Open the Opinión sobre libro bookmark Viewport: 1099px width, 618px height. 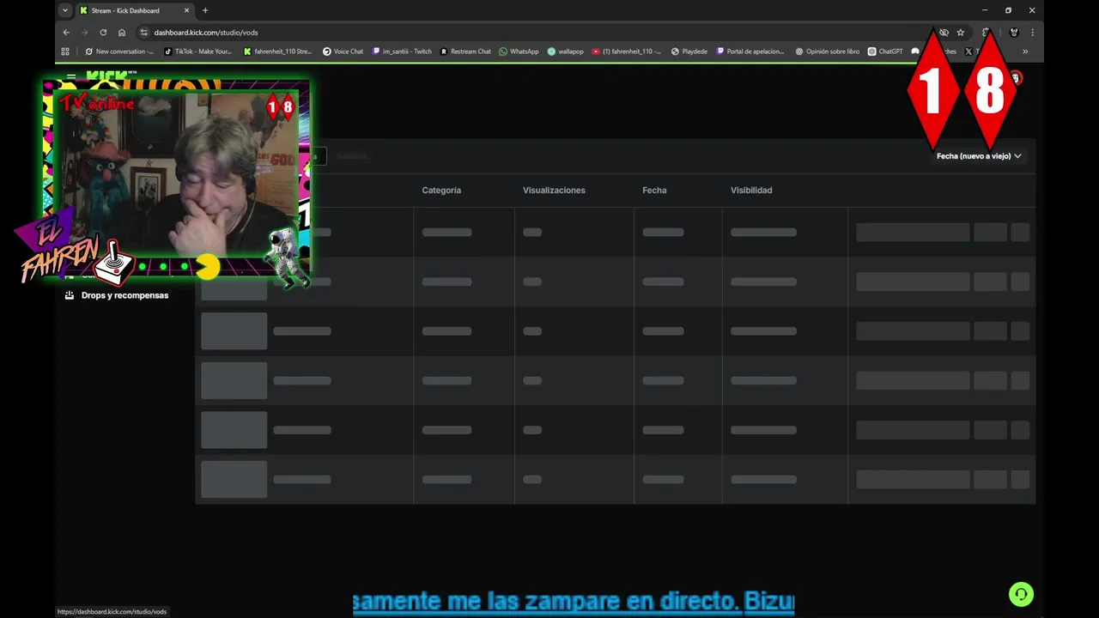click(827, 51)
